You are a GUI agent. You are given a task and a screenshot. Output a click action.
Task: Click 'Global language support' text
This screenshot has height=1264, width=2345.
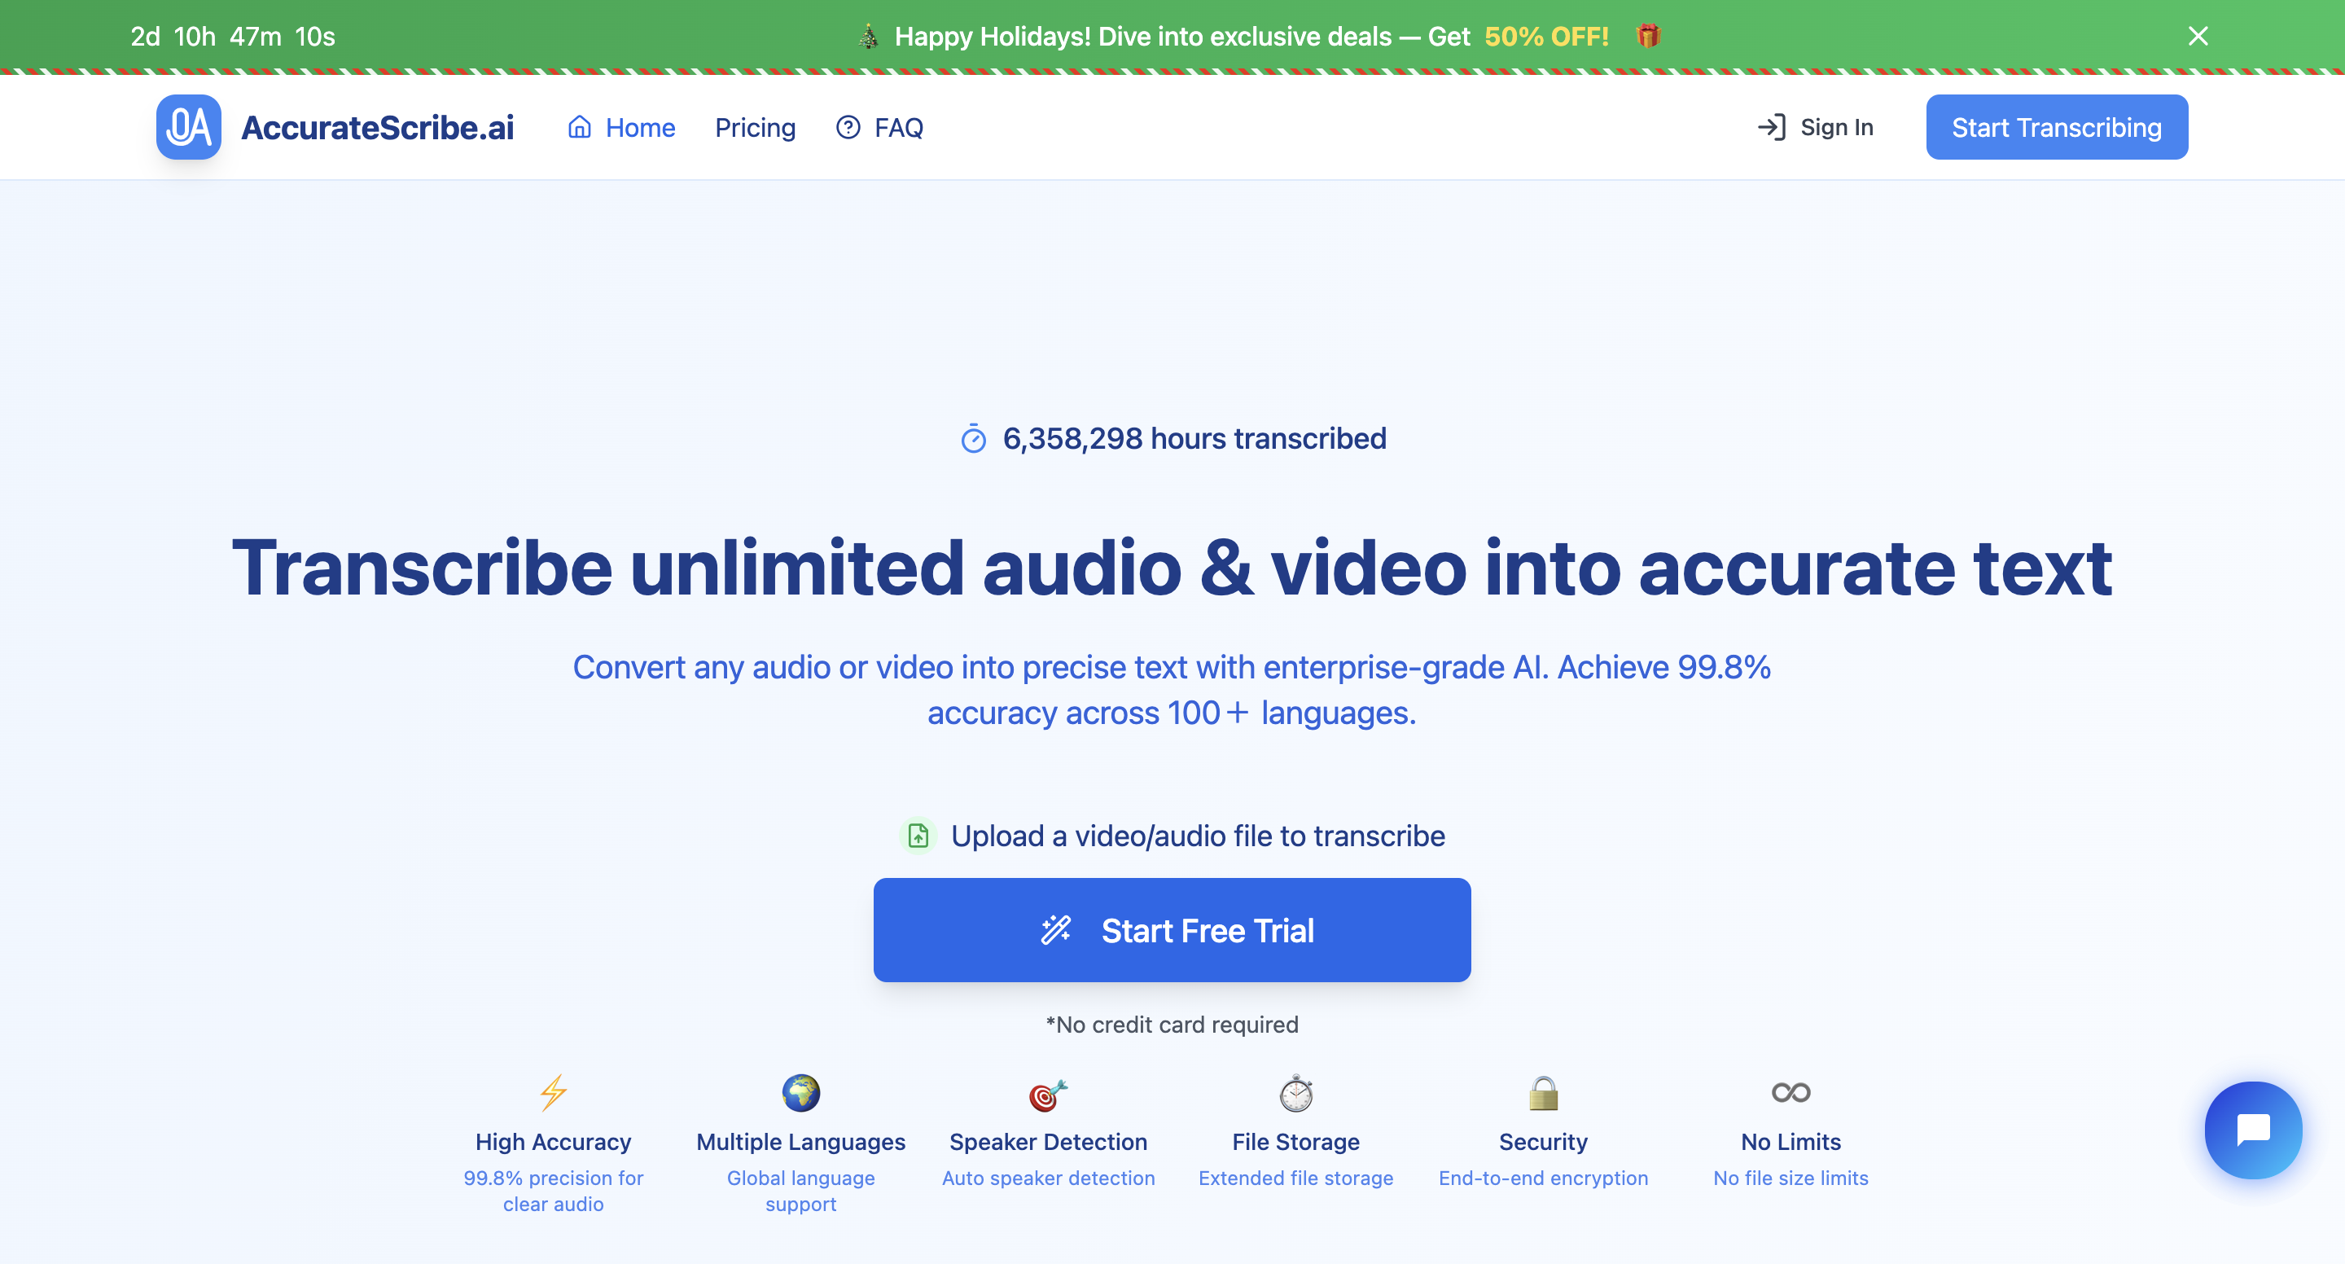(x=801, y=1192)
